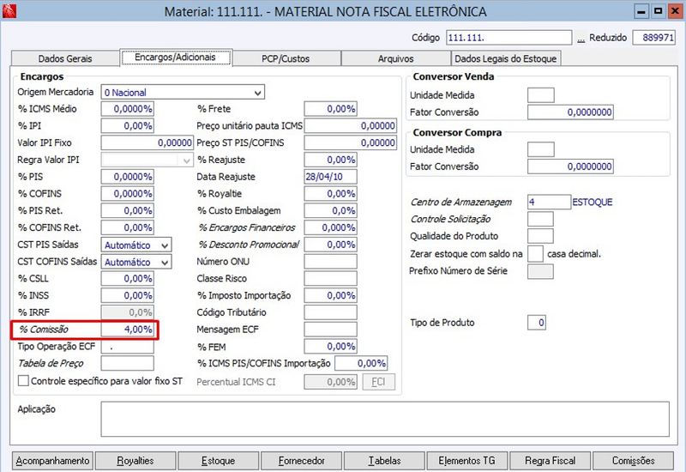This screenshot has height=472, width=686.
Task: Click Conversor Venda Unidade Medida field
Action: click(x=541, y=95)
